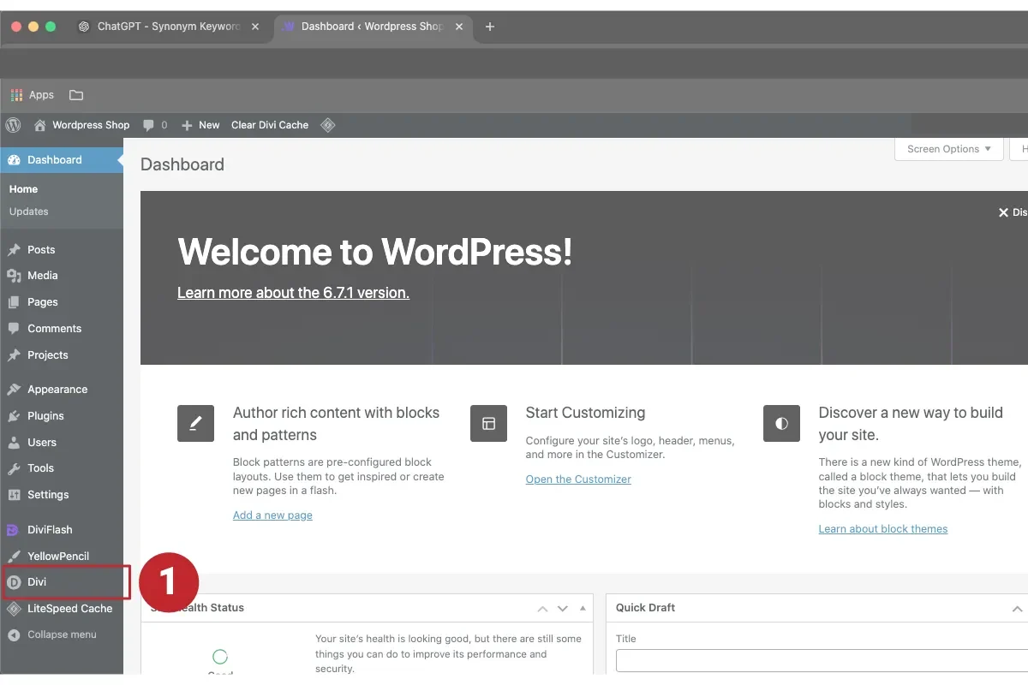Select the Comments section in the sidebar

point(55,328)
